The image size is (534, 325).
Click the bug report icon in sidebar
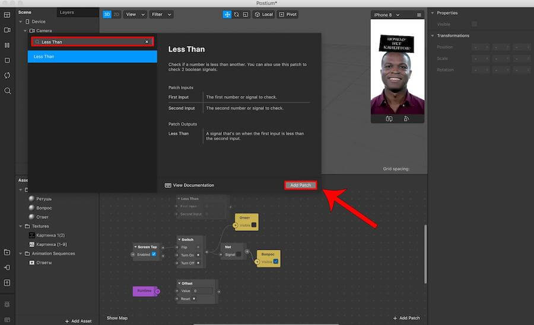pos(7,304)
